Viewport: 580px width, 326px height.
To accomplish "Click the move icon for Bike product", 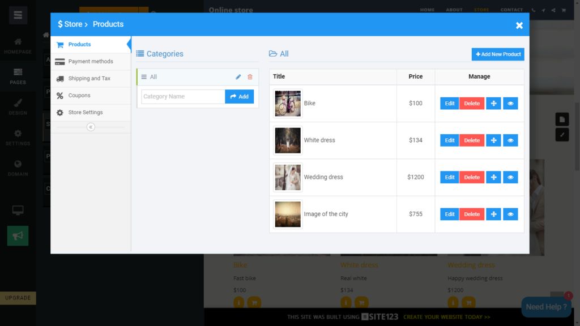I will point(493,104).
